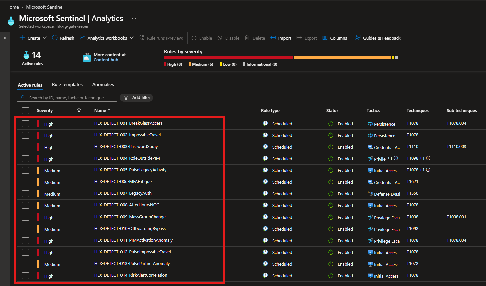Open the ellipsis more options menu
Viewport: 486px width, 286px height.
coord(134,18)
